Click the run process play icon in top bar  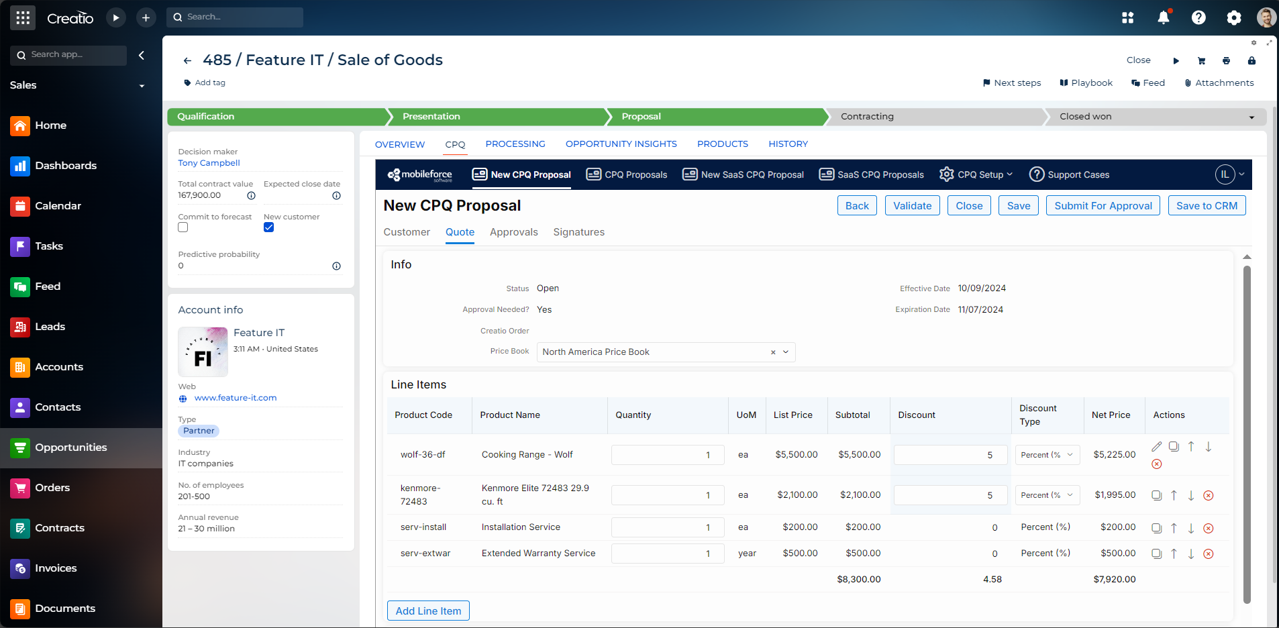click(116, 17)
